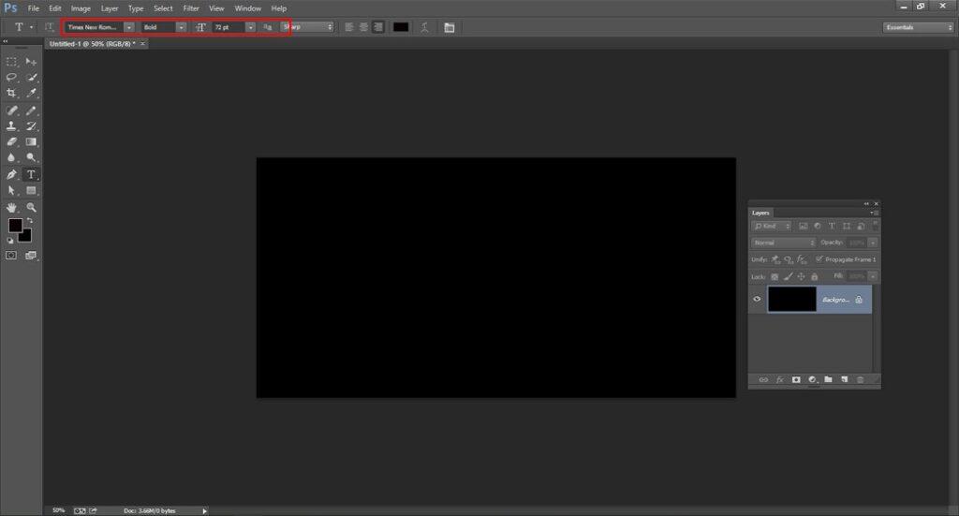The height and width of the screenshot is (516, 959).
Task: Select the Blur tool
Action: (x=11, y=157)
